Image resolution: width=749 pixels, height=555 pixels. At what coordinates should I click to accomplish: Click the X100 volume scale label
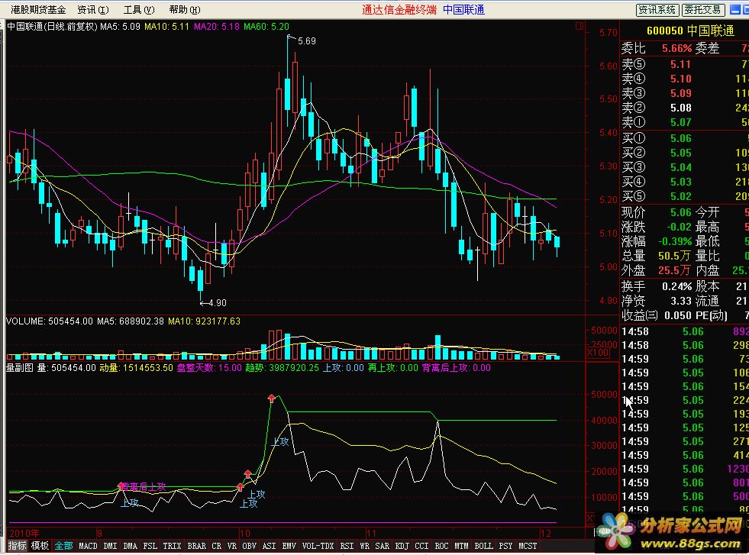[x=598, y=353]
